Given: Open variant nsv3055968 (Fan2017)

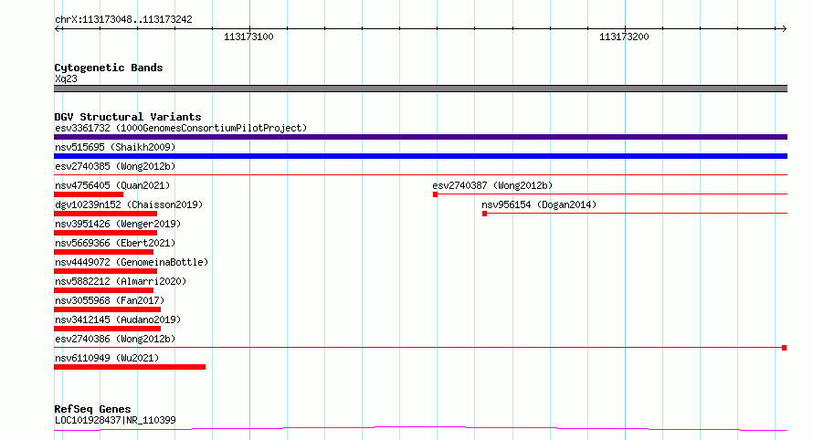Looking at the screenshot, I should pos(110,300).
